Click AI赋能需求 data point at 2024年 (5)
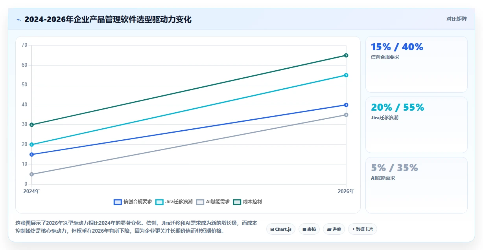Viewport: 483px width, 250px height. click(x=31, y=174)
